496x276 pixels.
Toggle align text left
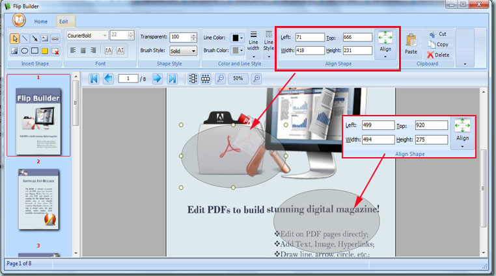pyautogui.click(x=73, y=50)
